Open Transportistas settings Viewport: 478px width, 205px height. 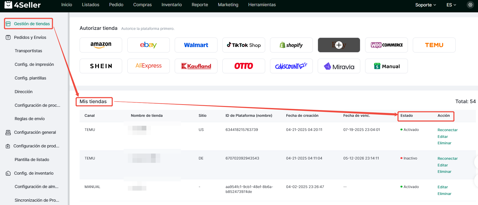click(x=28, y=51)
